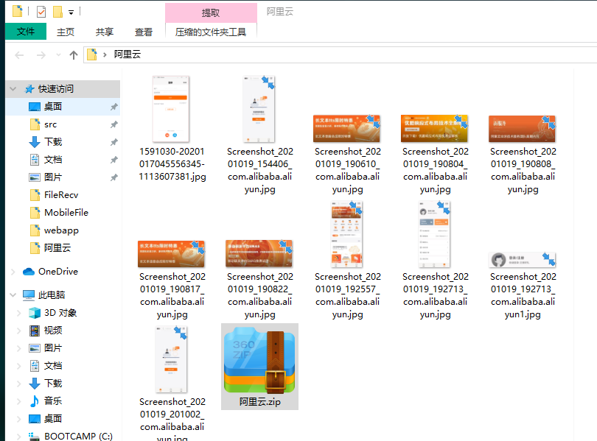Click the new folder quick-access icon
This screenshot has width=597, height=441.
(57, 12)
